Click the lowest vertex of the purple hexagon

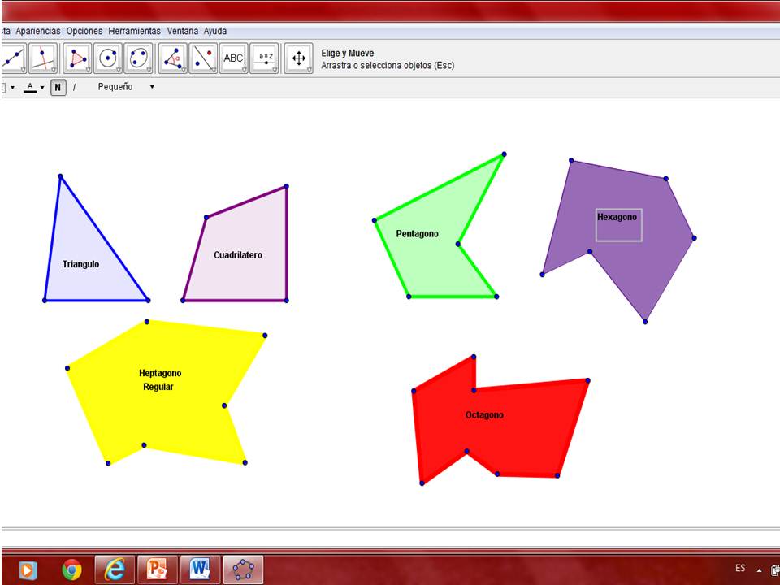645,322
